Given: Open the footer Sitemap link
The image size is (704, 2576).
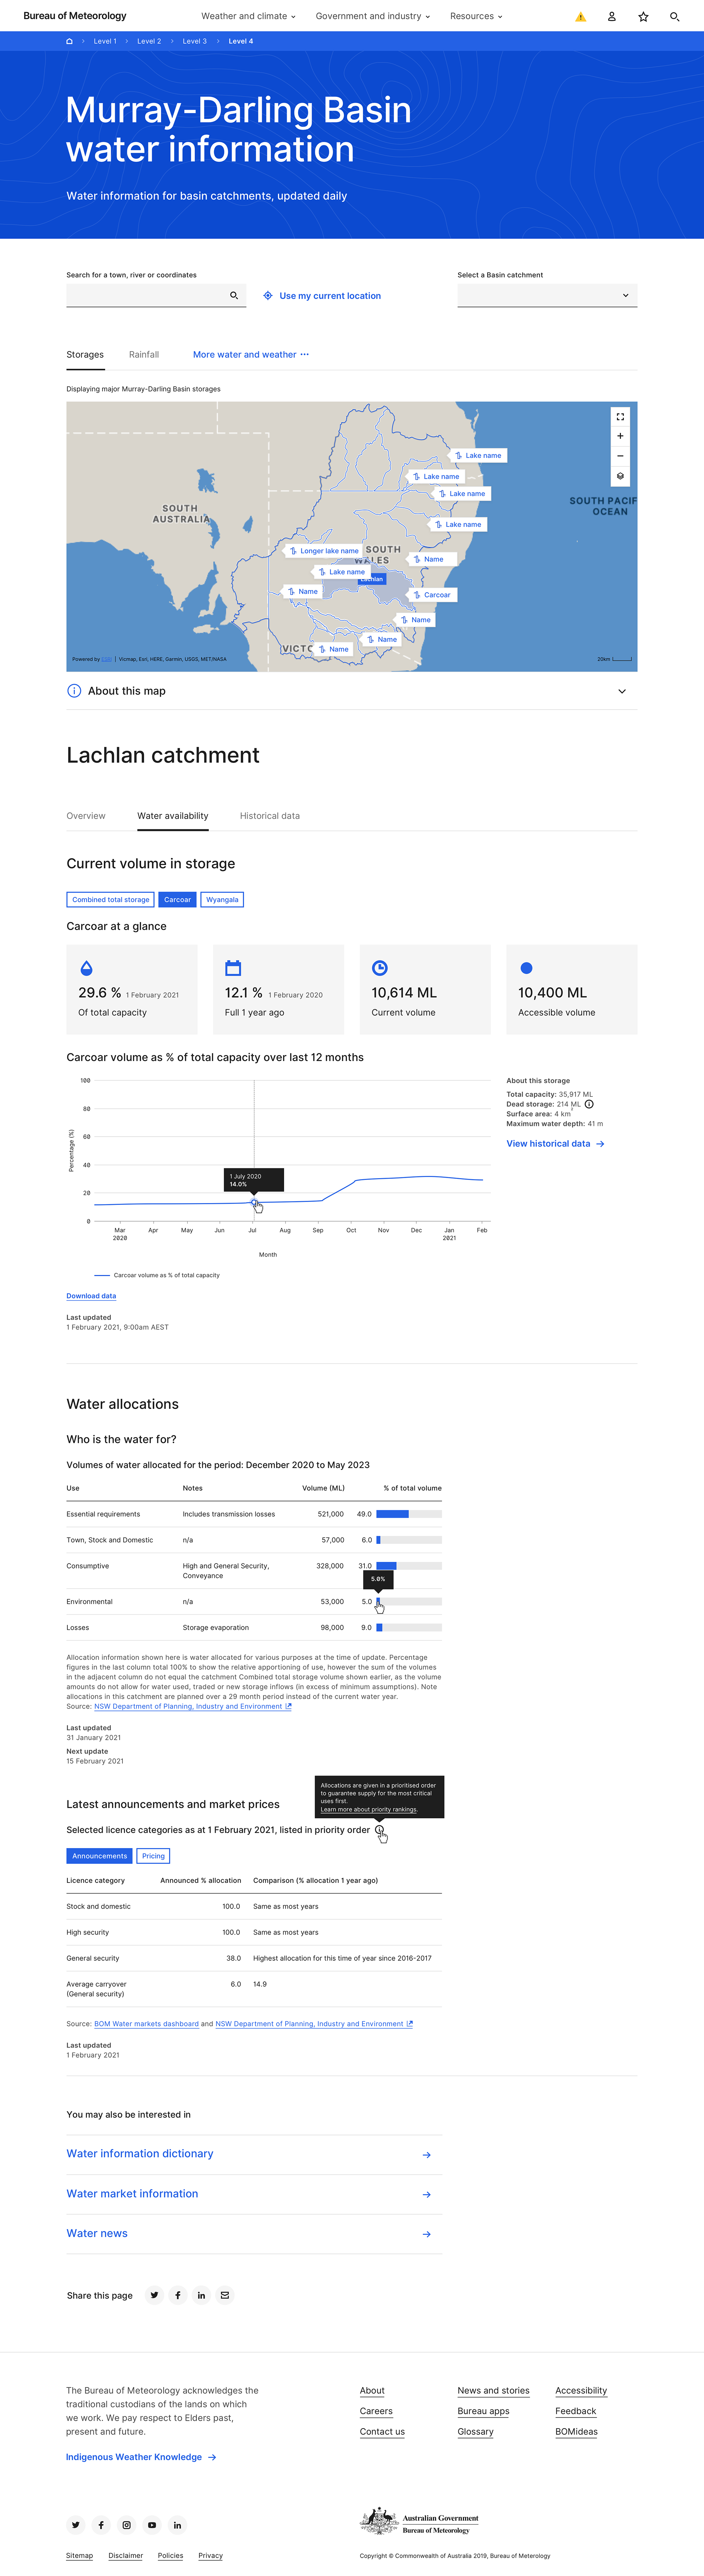Looking at the screenshot, I should point(79,2555).
